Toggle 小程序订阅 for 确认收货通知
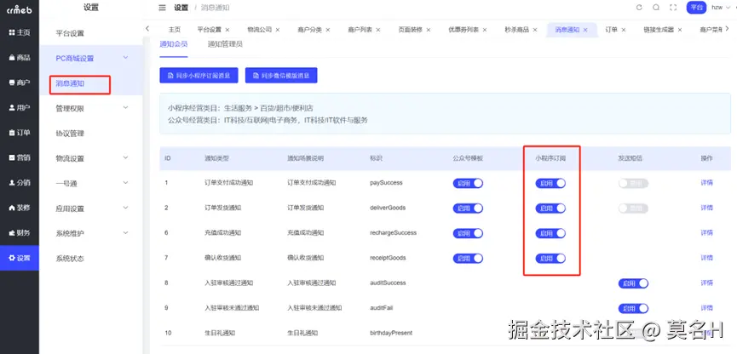737x354 pixels. pyautogui.click(x=550, y=258)
